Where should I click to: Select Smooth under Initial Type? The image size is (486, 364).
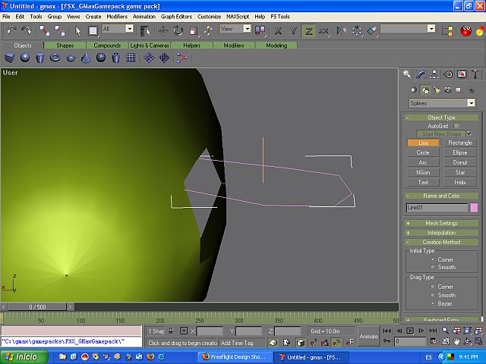(432, 267)
